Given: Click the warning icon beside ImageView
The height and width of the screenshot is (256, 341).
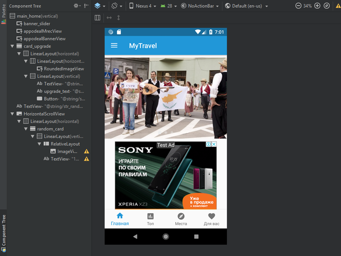Looking at the screenshot, I should pyautogui.click(x=86, y=151).
